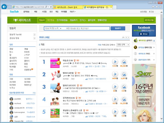Screen dimensions: 164x123
Task: Open the 발라드II선율 music note thumbnail
Action: [55, 76]
